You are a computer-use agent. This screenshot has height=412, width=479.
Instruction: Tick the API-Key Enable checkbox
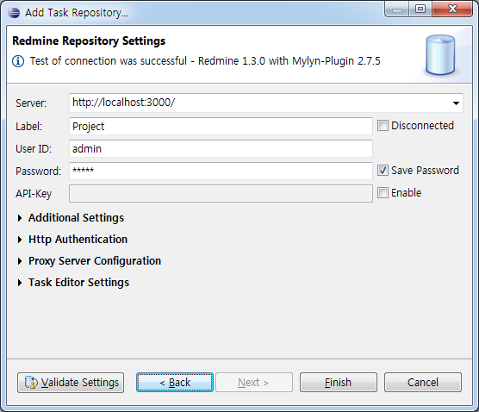pos(383,193)
